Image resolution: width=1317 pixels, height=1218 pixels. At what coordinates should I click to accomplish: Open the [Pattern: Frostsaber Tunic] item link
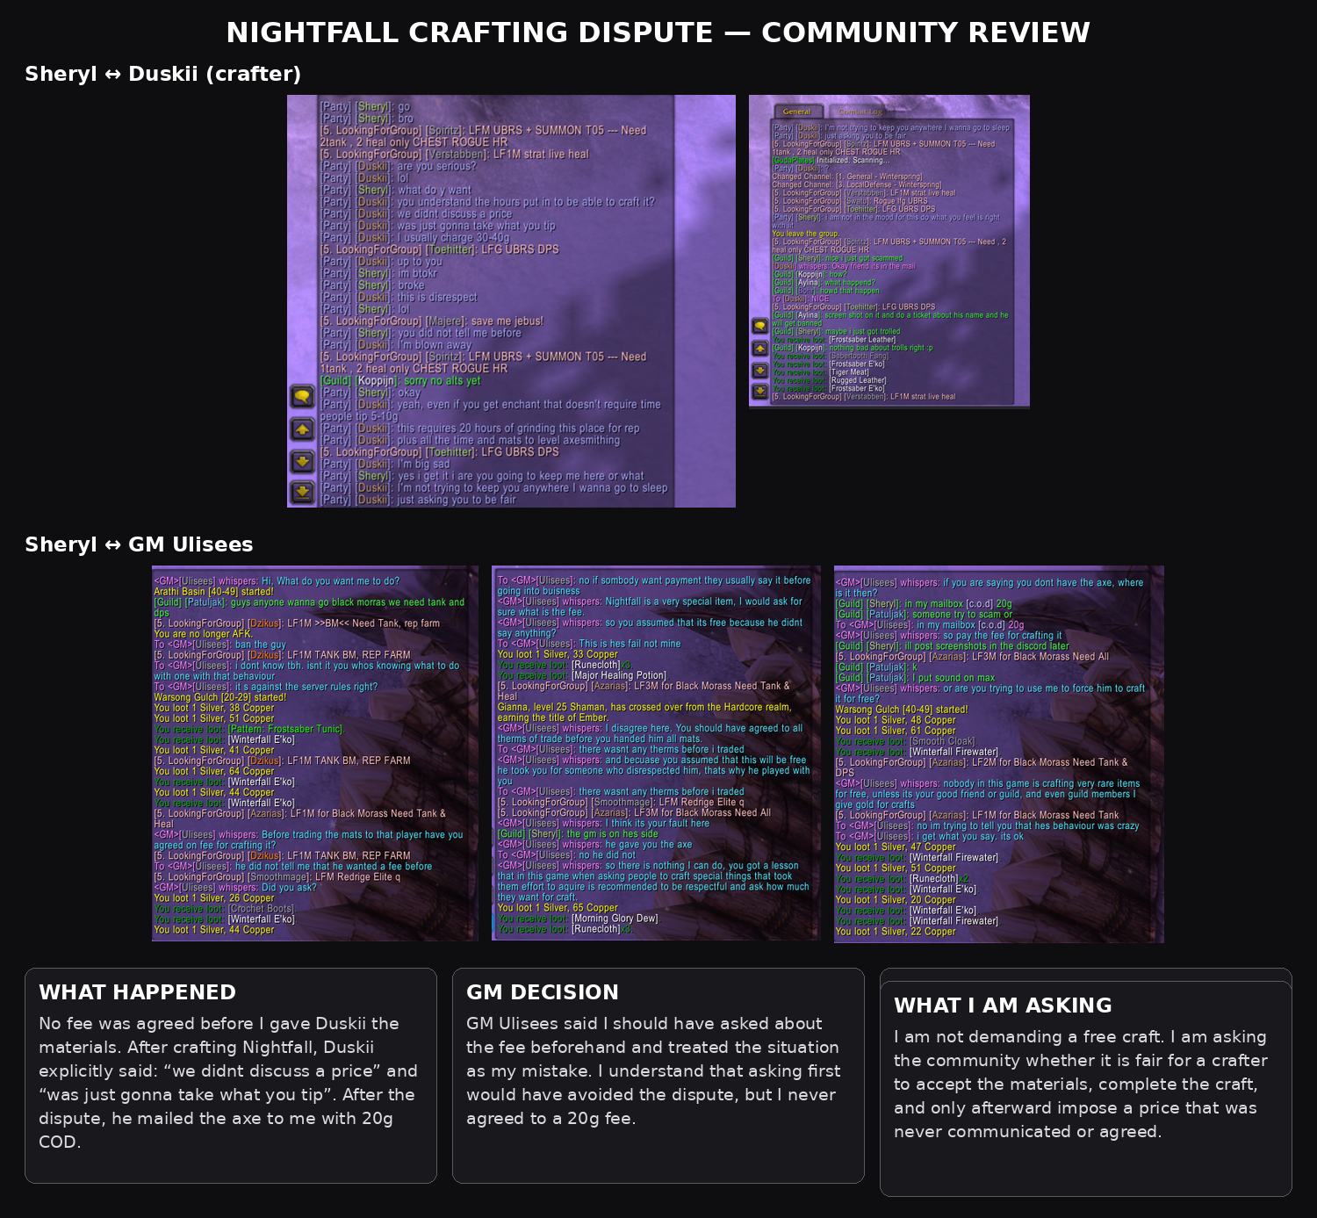[286, 729]
